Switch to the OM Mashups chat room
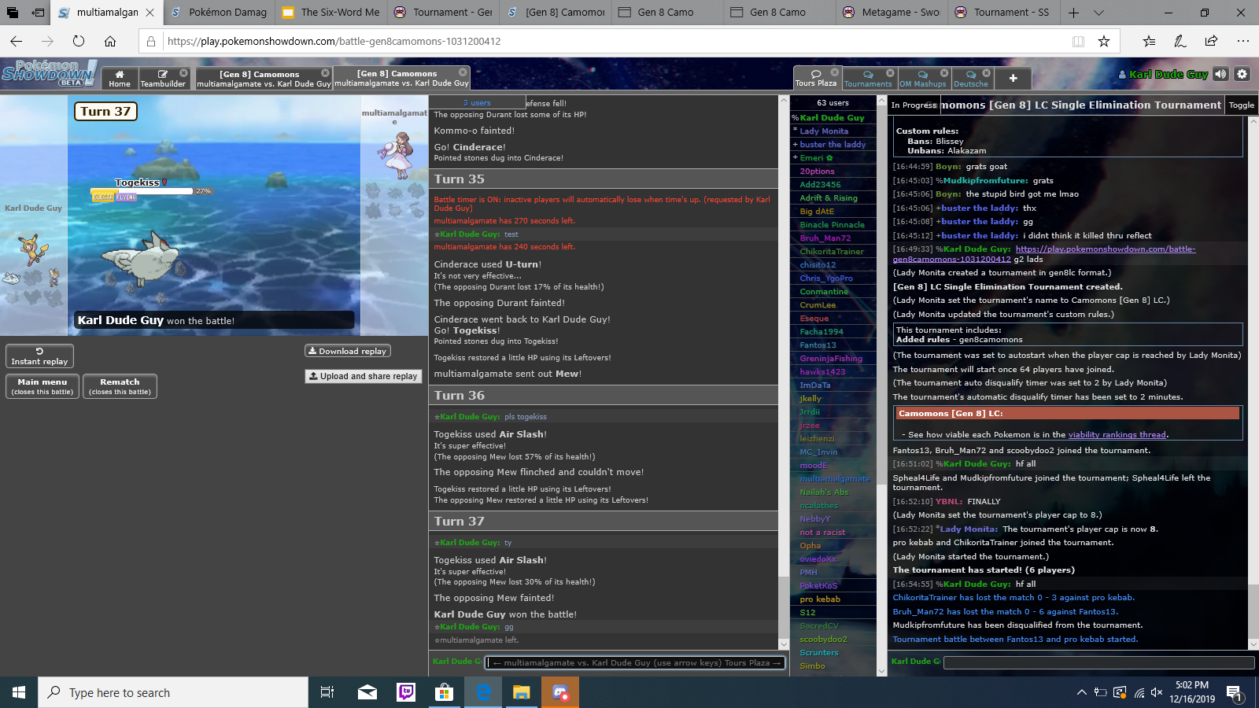Image resolution: width=1259 pixels, height=708 pixels. pos(922,78)
